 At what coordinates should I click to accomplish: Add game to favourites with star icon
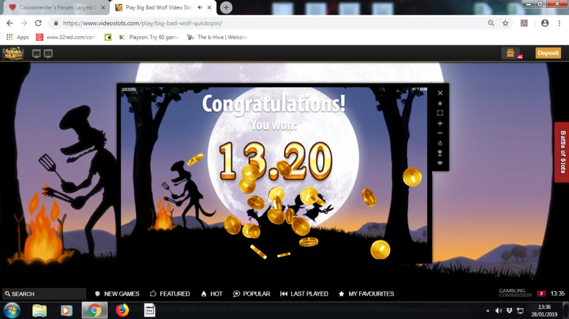[440, 103]
